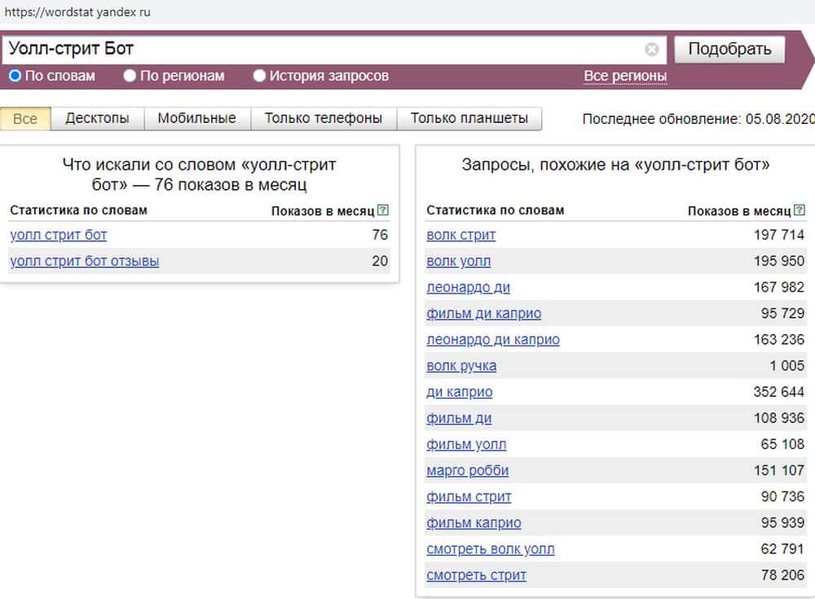Open the 'фильм уолл' query link
The height and width of the screenshot is (599, 815).
click(x=466, y=445)
